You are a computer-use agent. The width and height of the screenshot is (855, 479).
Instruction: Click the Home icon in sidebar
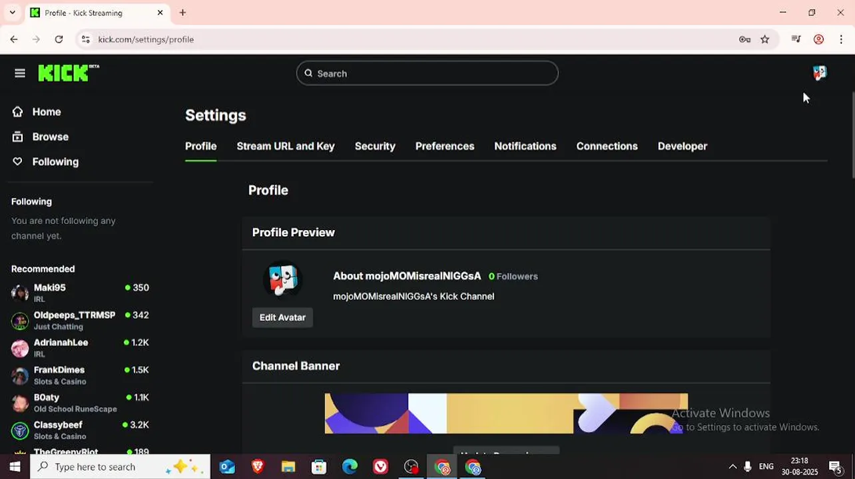[x=17, y=112]
